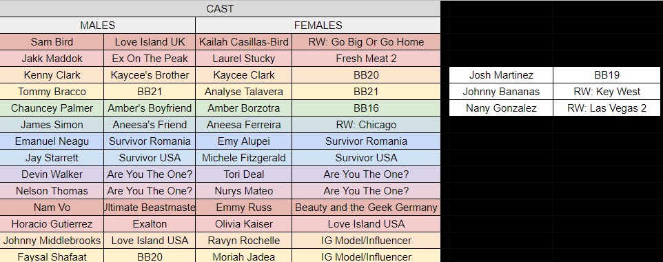663x262 pixels.
Task: Select the Ravyn Rochelle cell
Action: 243,241
